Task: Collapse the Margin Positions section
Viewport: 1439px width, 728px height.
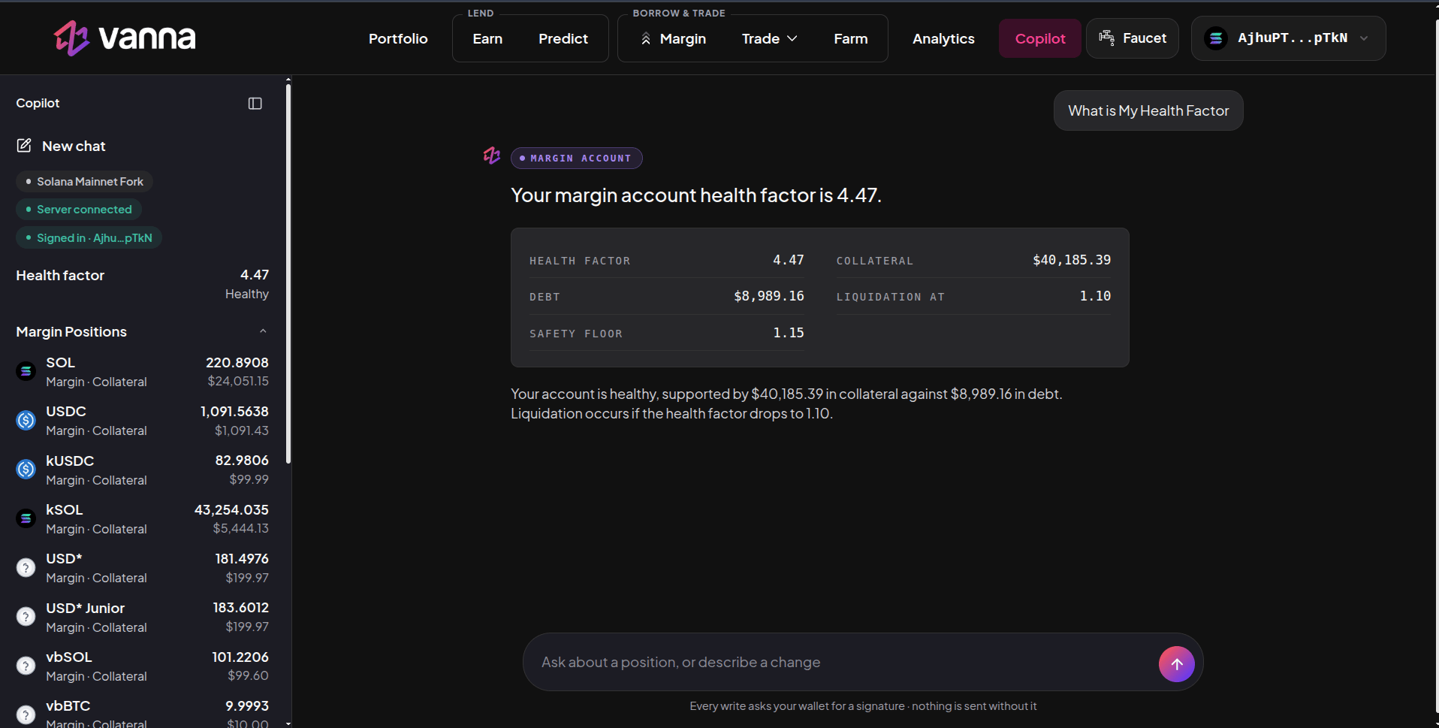Action: coord(263,331)
